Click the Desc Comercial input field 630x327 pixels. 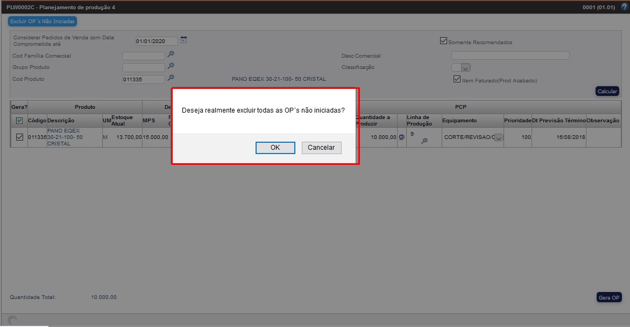tap(510, 55)
